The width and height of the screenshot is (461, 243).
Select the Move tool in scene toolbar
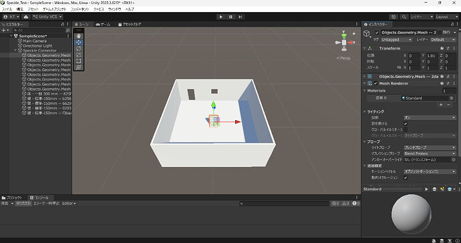pyautogui.click(x=78, y=42)
